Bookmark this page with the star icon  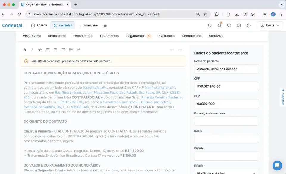[x=205, y=14]
